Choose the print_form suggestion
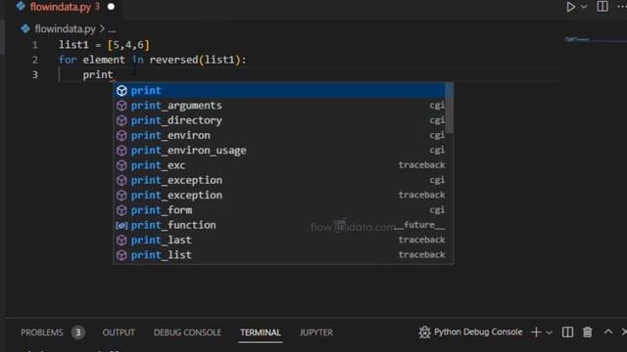The width and height of the screenshot is (627, 352). [x=279, y=210]
